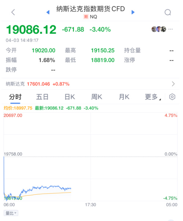Tap the 纳斯达克指数期货CFD title
The width and height of the screenshot is (183, 221).
coord(90,9)
